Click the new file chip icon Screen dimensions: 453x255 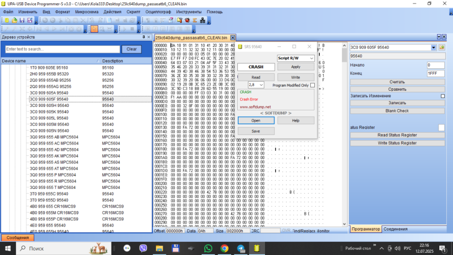point(6,20)
